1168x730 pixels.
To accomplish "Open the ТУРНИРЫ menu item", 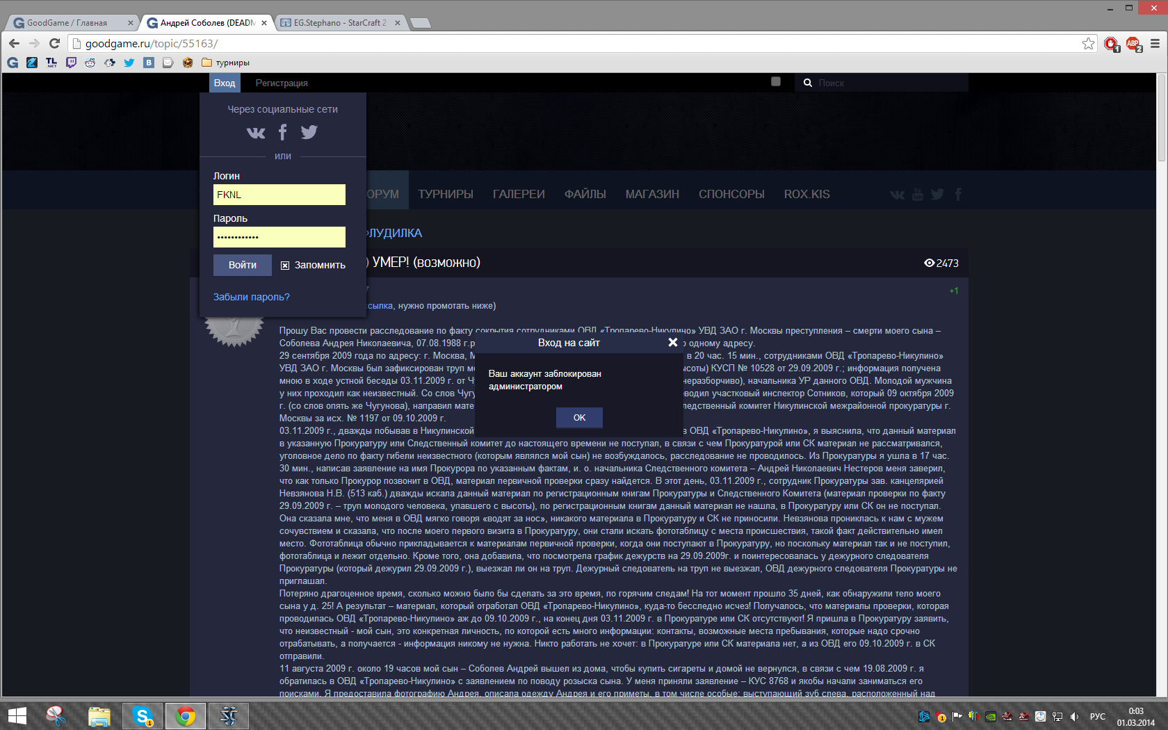I will [x=446, y=194].
